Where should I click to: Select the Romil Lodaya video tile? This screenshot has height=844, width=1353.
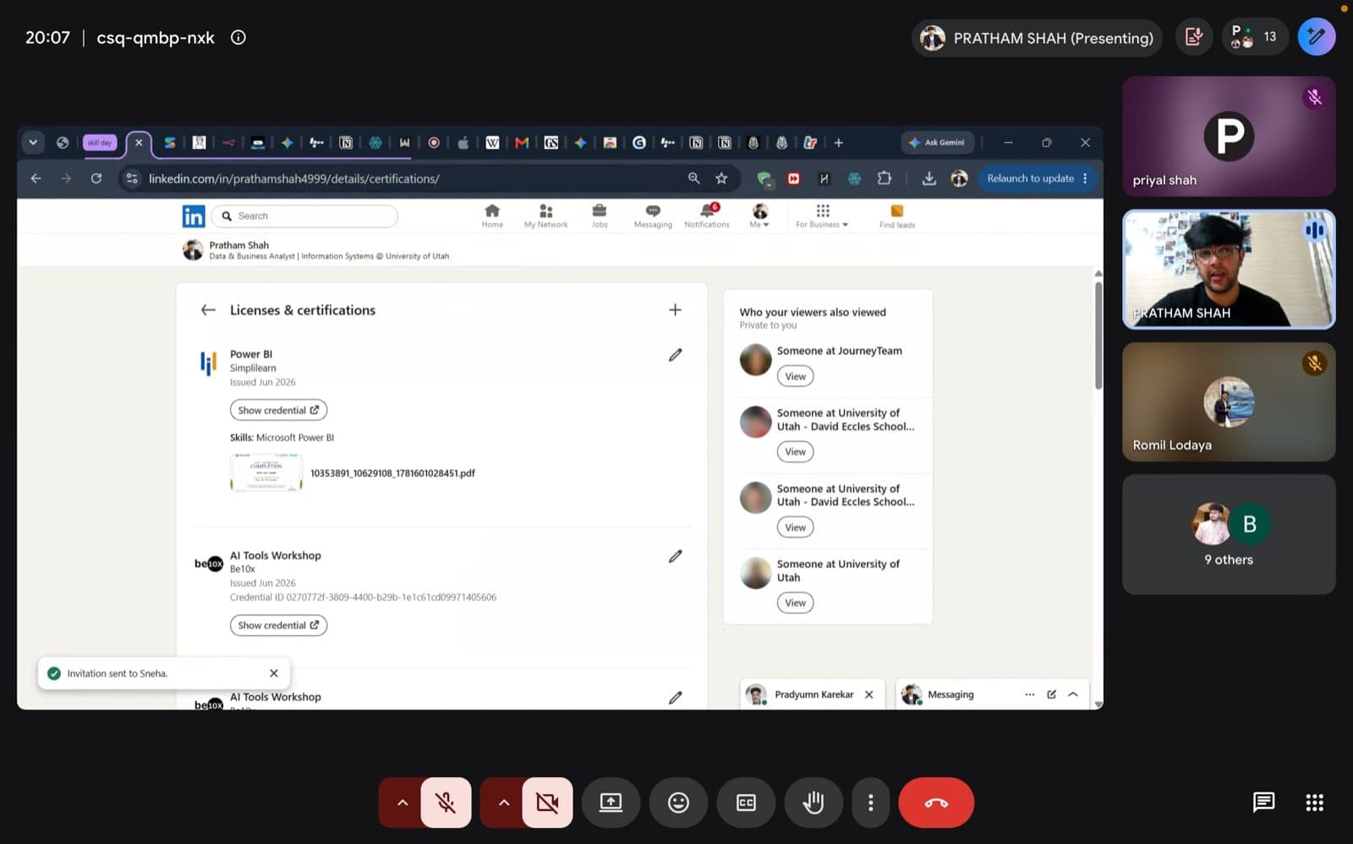(x=1229, y=402)
